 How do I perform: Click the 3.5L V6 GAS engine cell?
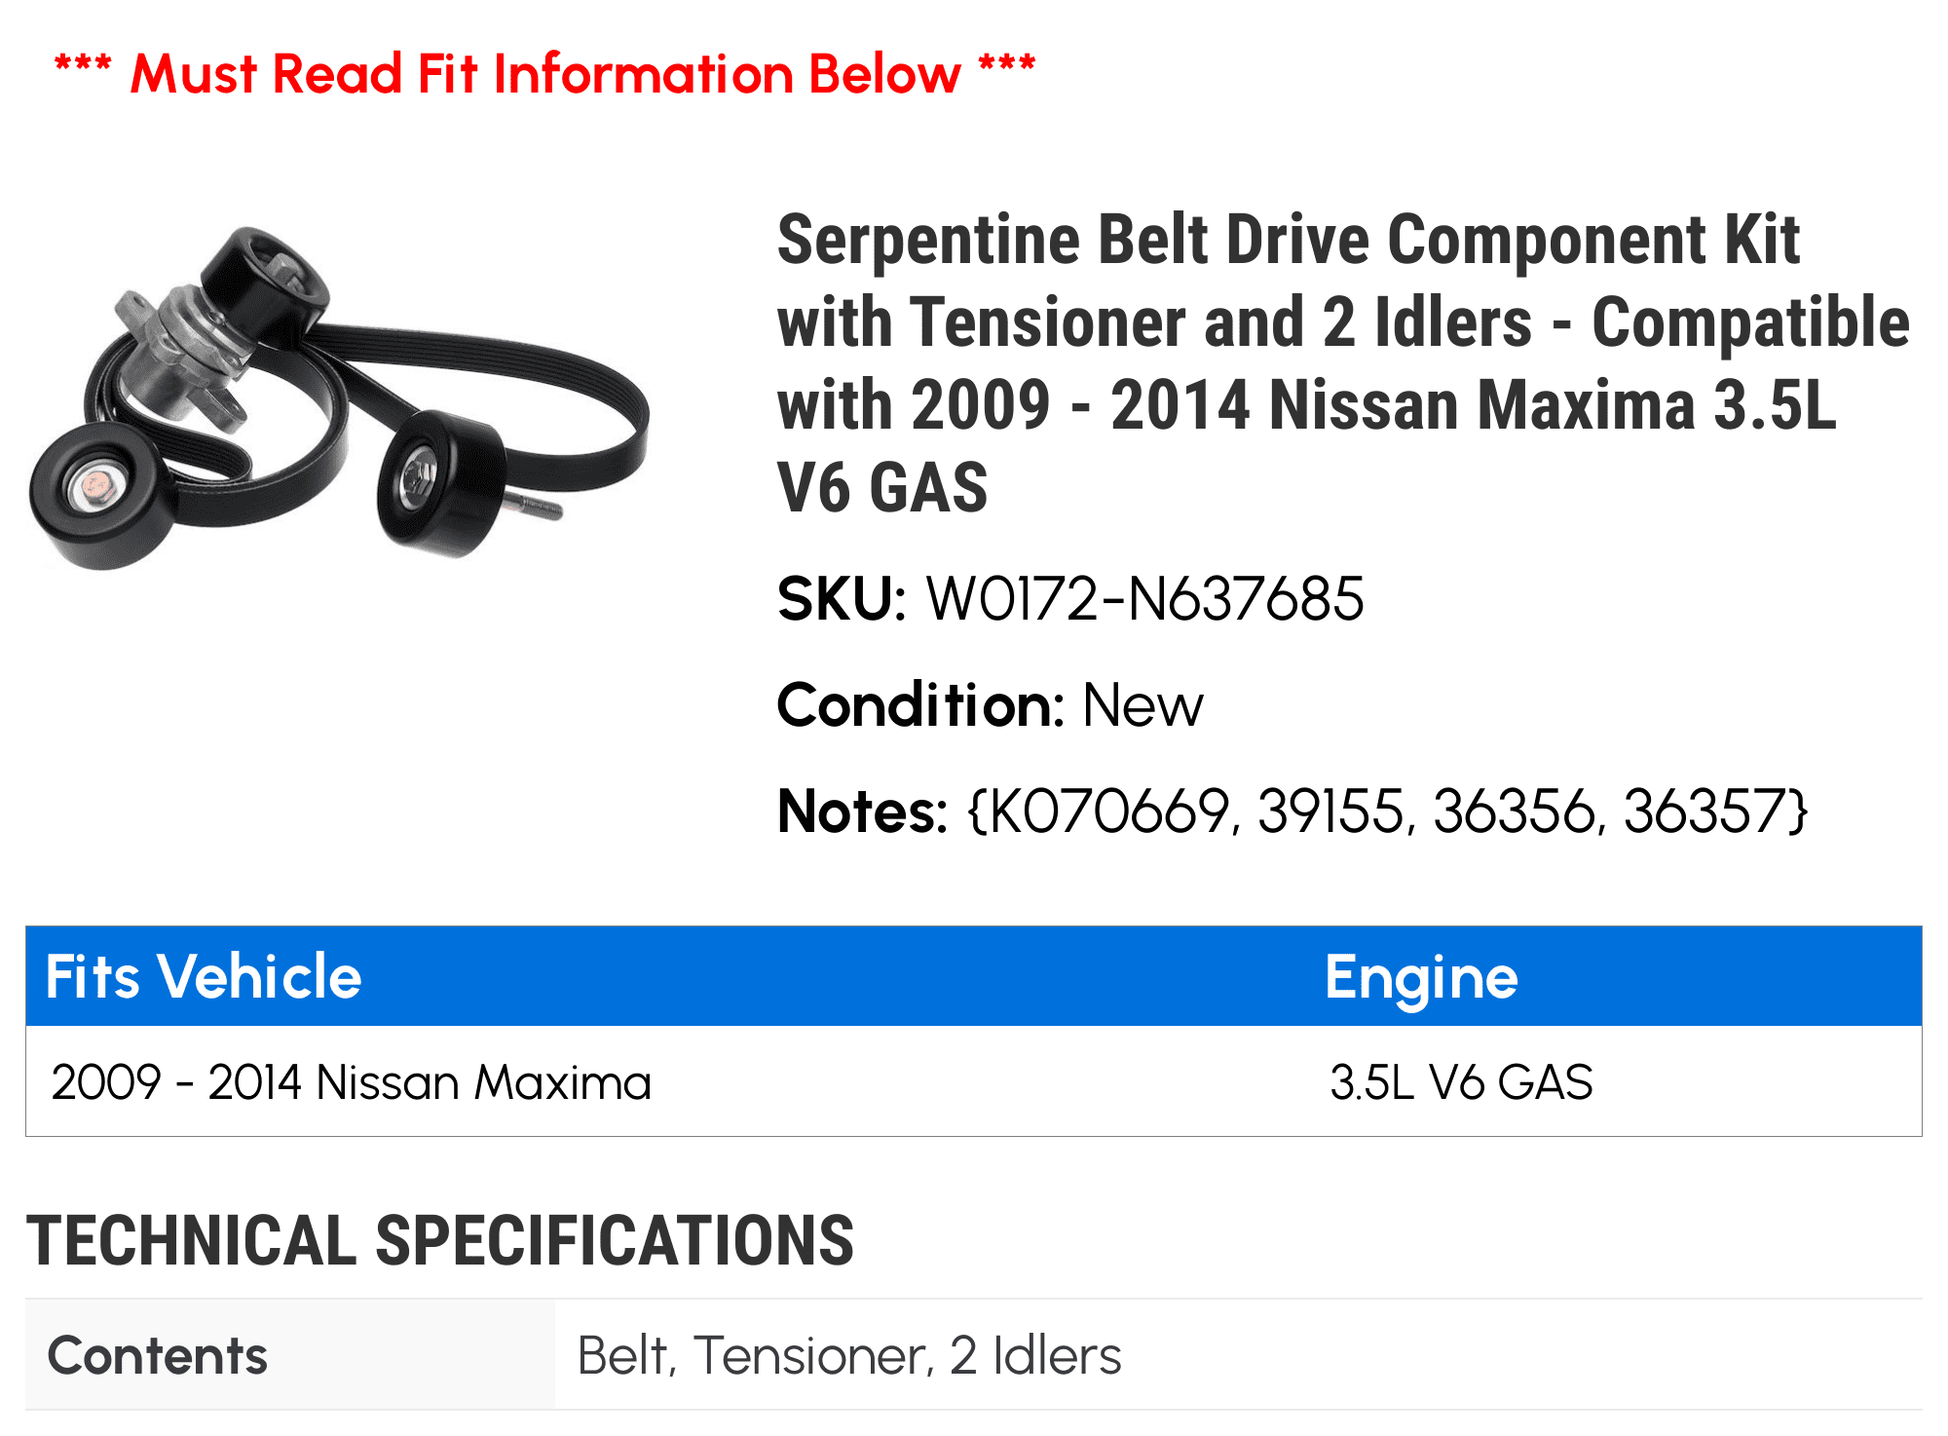[x=1461, y=1081]
